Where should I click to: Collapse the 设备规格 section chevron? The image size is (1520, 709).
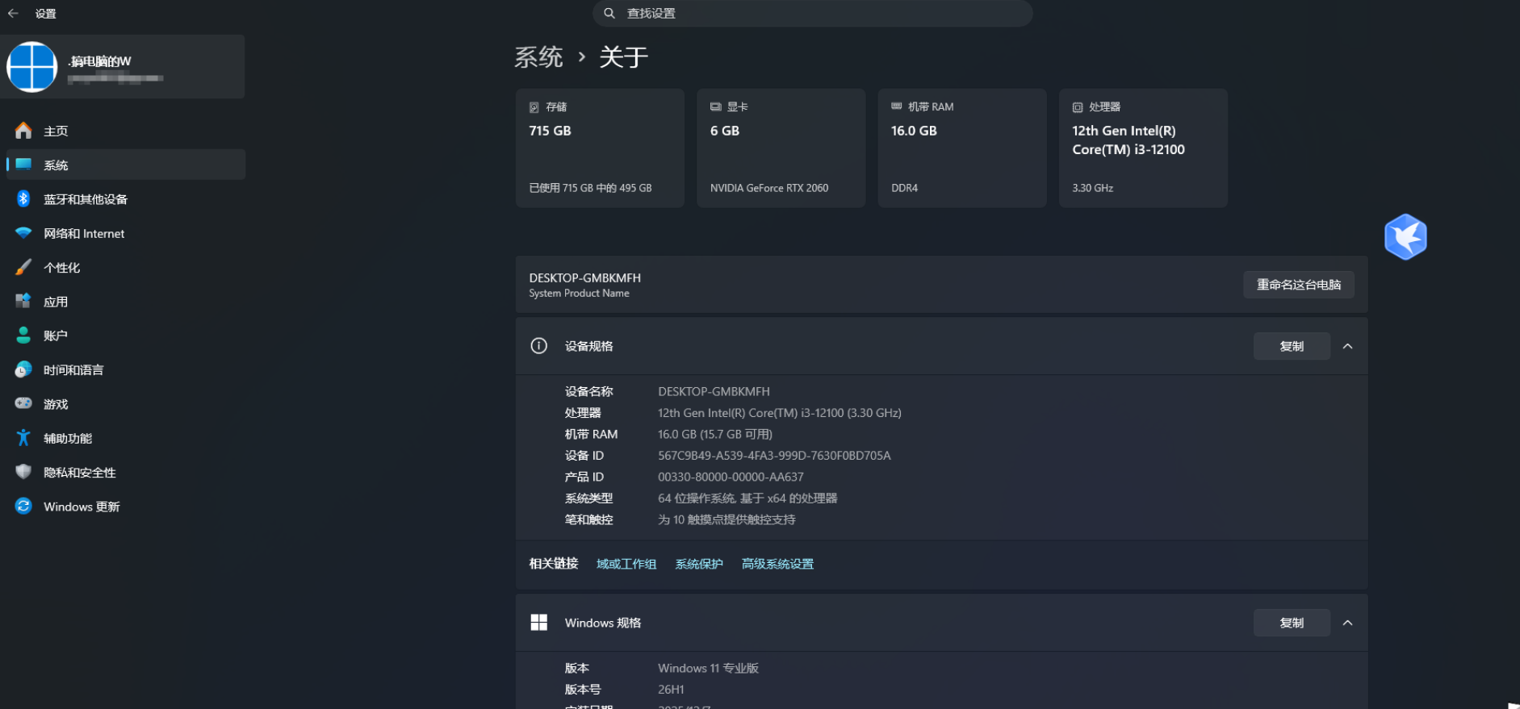point(1347,346)
